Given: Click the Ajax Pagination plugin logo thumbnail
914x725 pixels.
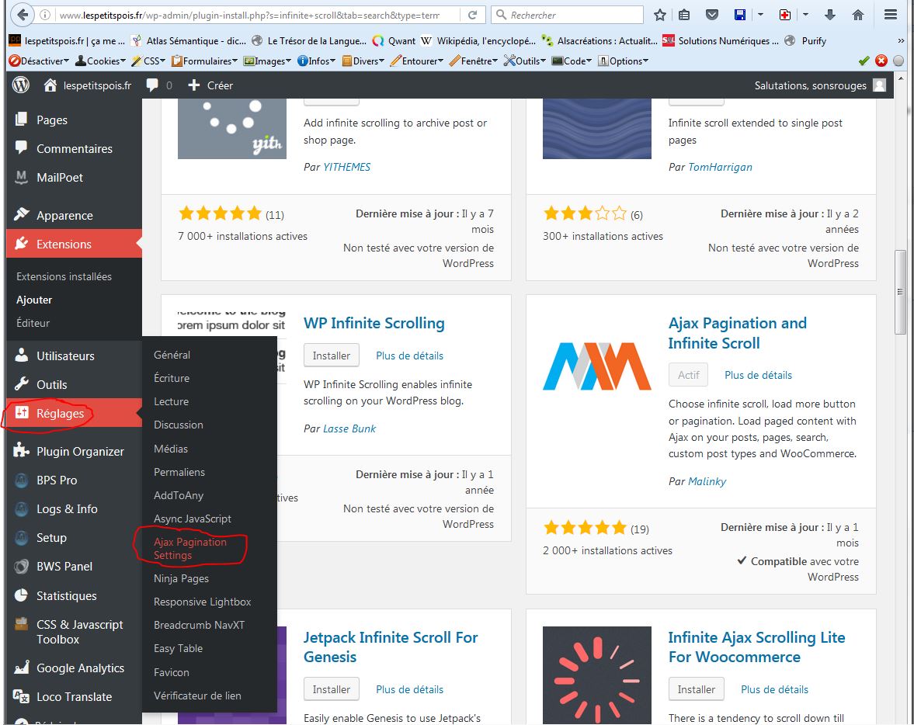Looking at the screenshot, I should tap(596, 366).
